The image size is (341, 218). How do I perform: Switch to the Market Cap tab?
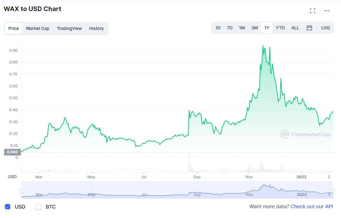click(x=38, y=28)
